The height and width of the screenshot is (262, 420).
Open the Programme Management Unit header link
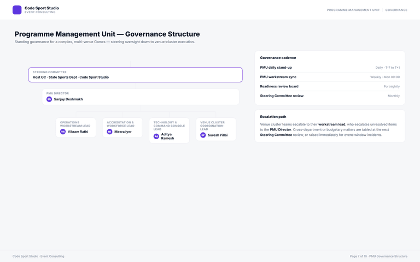tap(353, 10)
